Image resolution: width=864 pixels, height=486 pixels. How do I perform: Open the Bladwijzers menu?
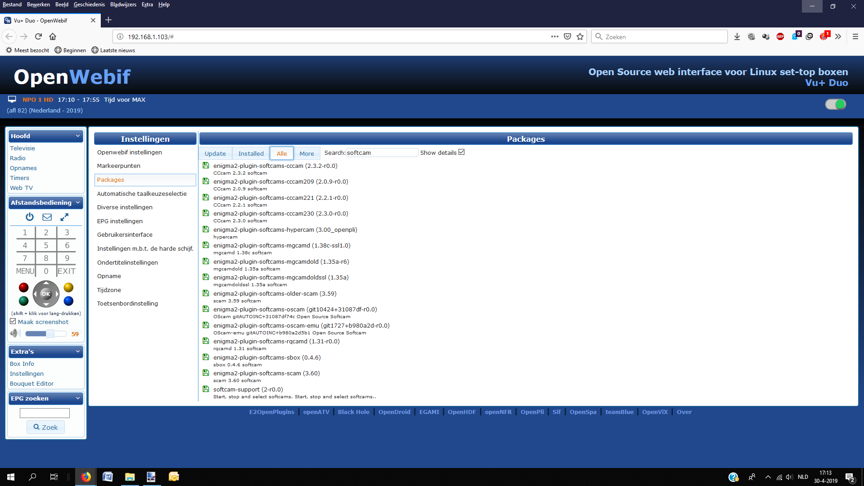[x=123, y=4]
